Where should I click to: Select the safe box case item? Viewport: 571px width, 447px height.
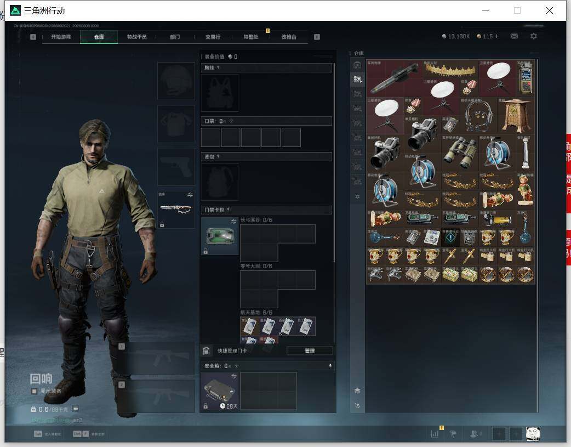[x=220, y=391]
